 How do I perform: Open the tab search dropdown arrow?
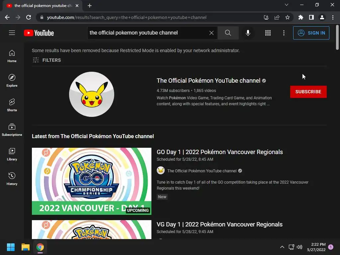(x=287, y=5)
